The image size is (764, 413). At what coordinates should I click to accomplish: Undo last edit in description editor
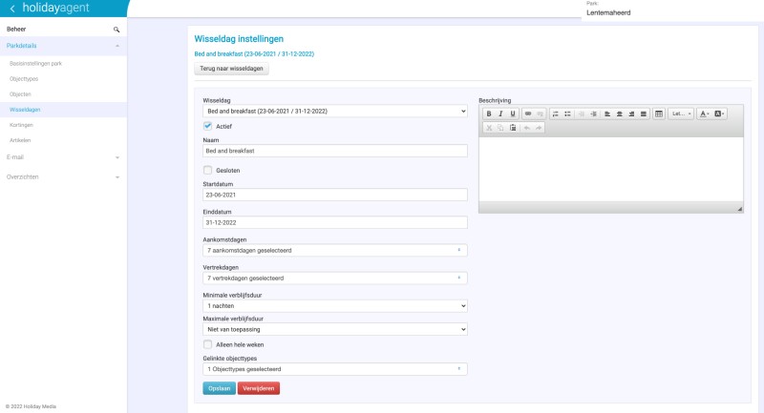pyautogui.click(x=527, y=128)
